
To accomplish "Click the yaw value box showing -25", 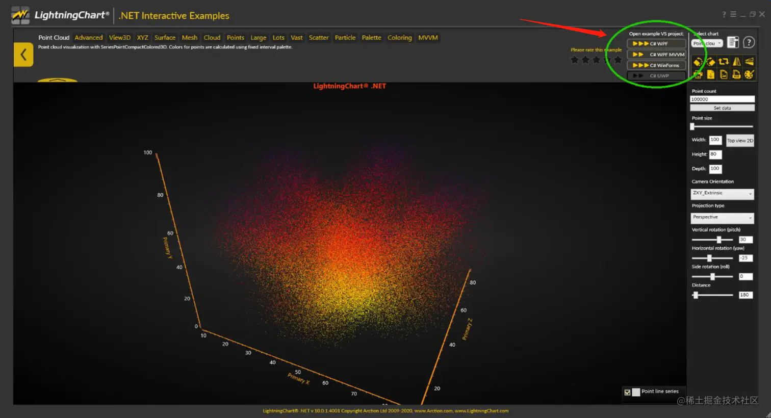I will 746,258.
